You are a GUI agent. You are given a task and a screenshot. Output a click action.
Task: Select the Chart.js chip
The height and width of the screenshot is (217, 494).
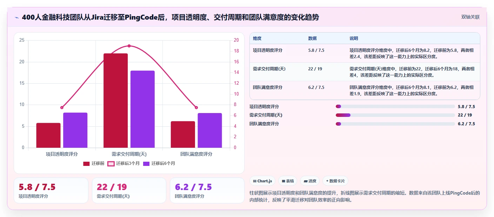262,181
